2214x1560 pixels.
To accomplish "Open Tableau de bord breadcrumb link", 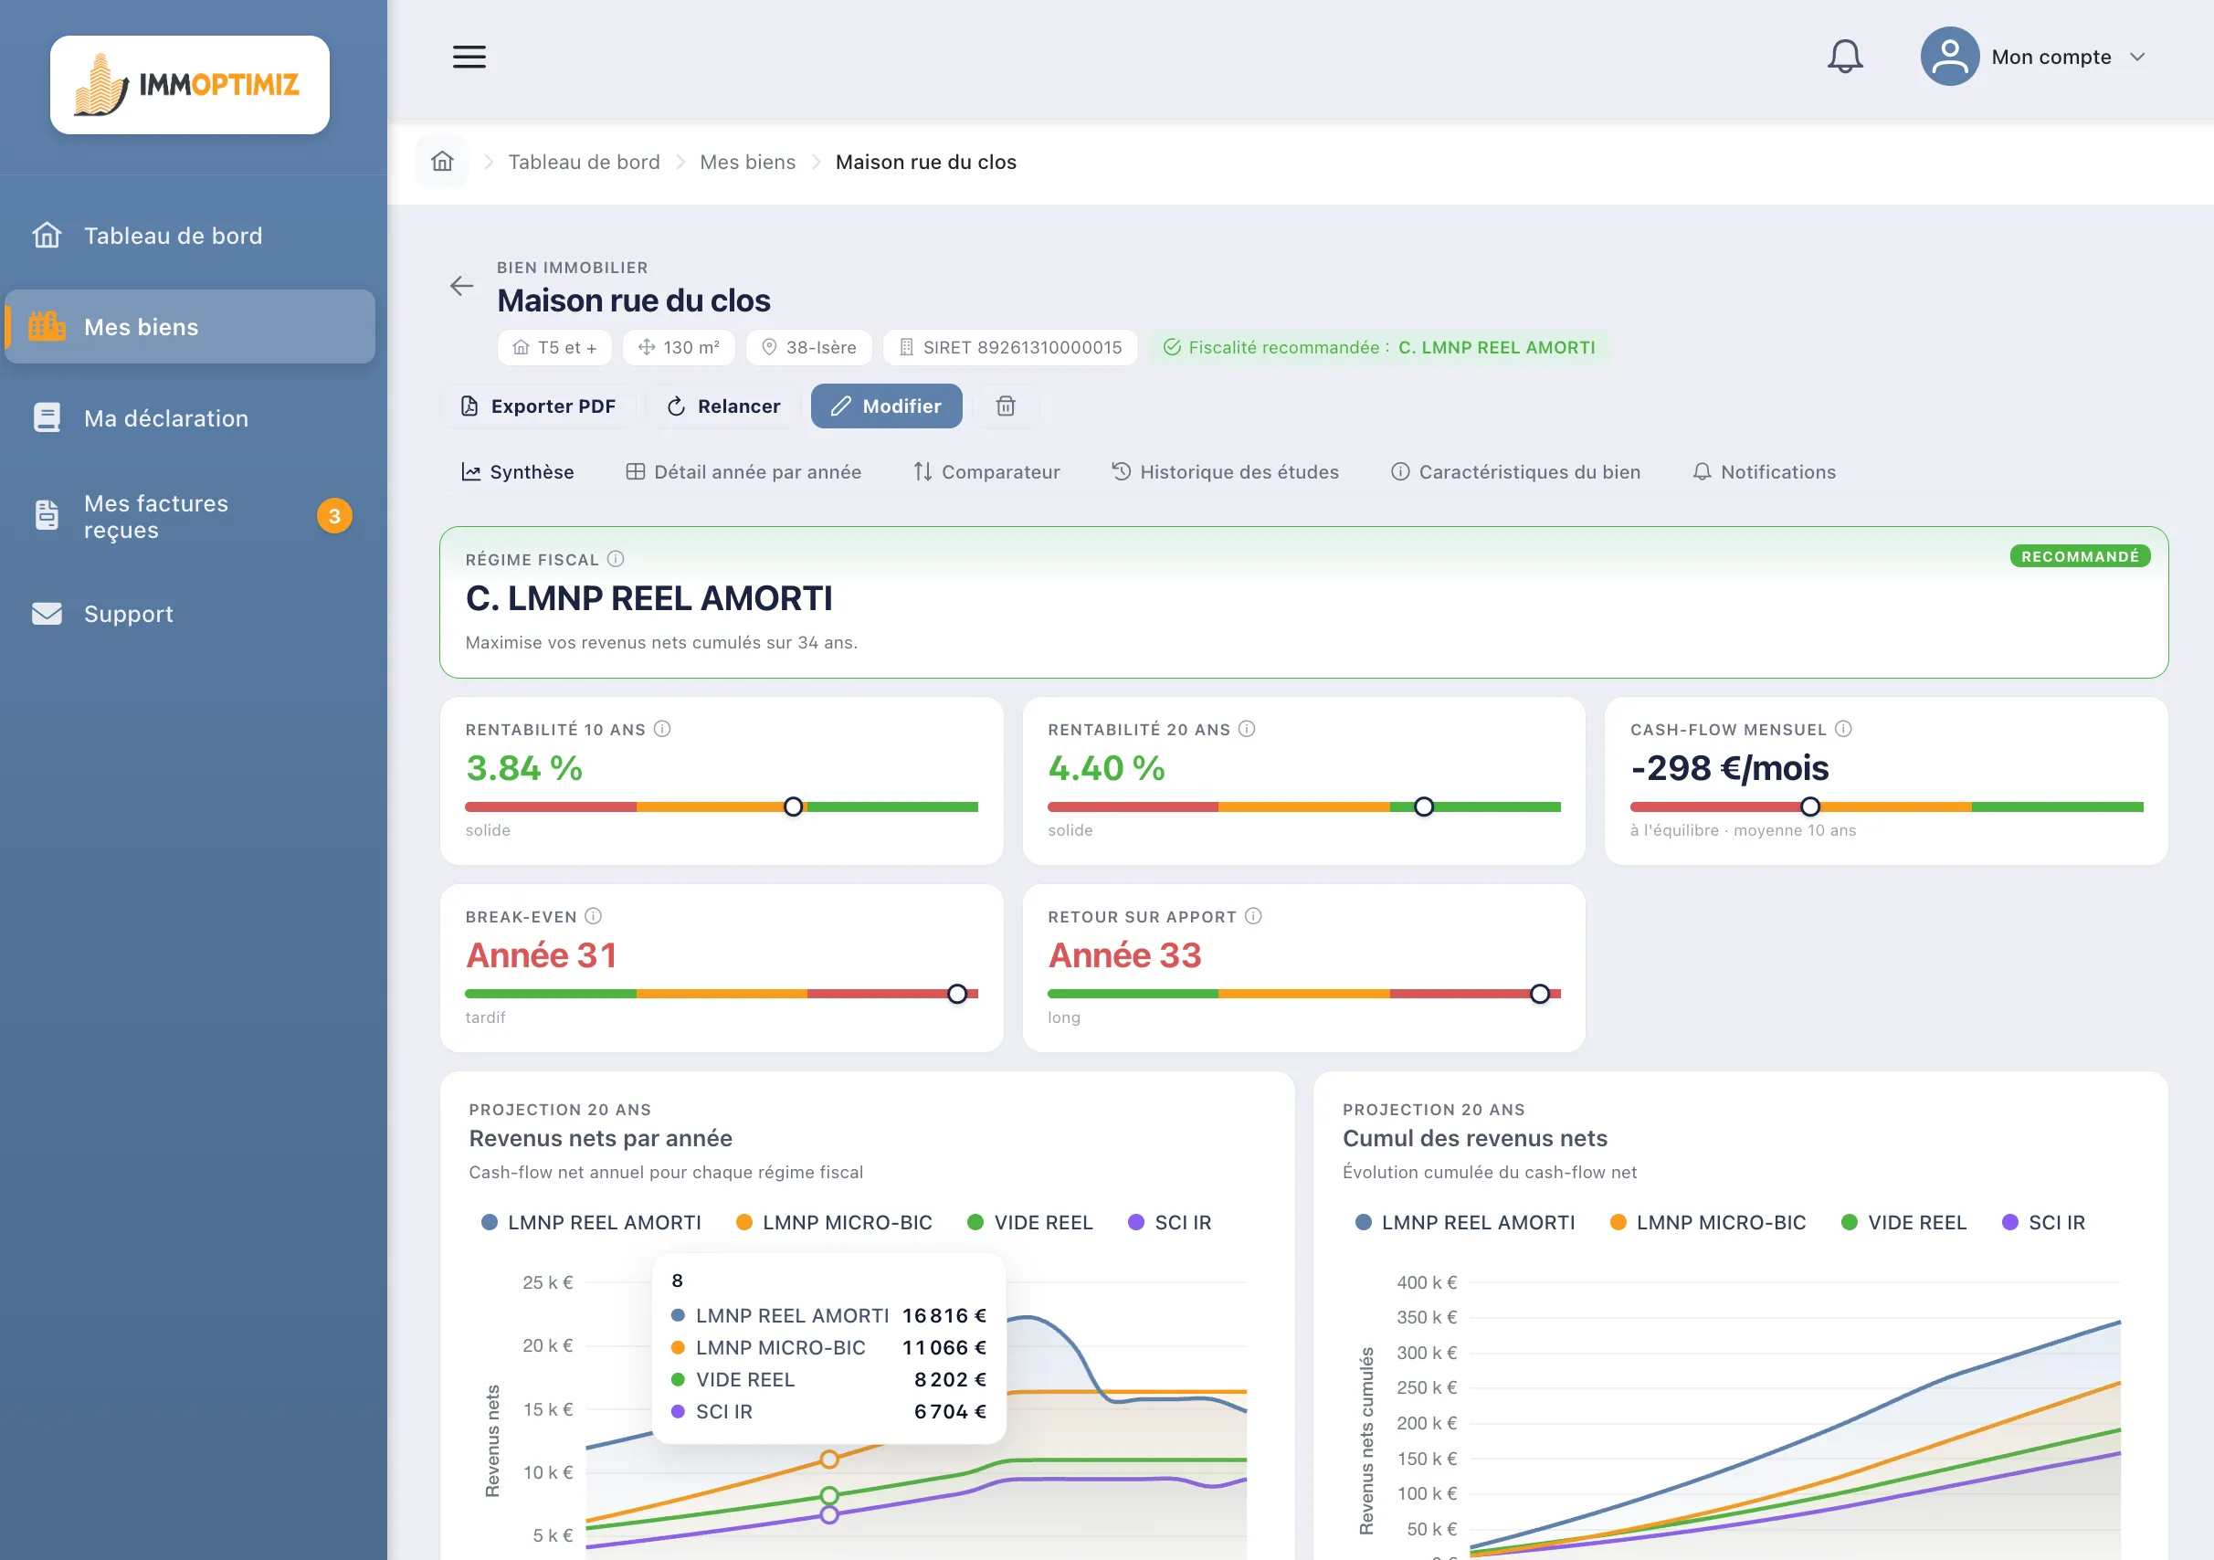I will click(x=585, y=162).
